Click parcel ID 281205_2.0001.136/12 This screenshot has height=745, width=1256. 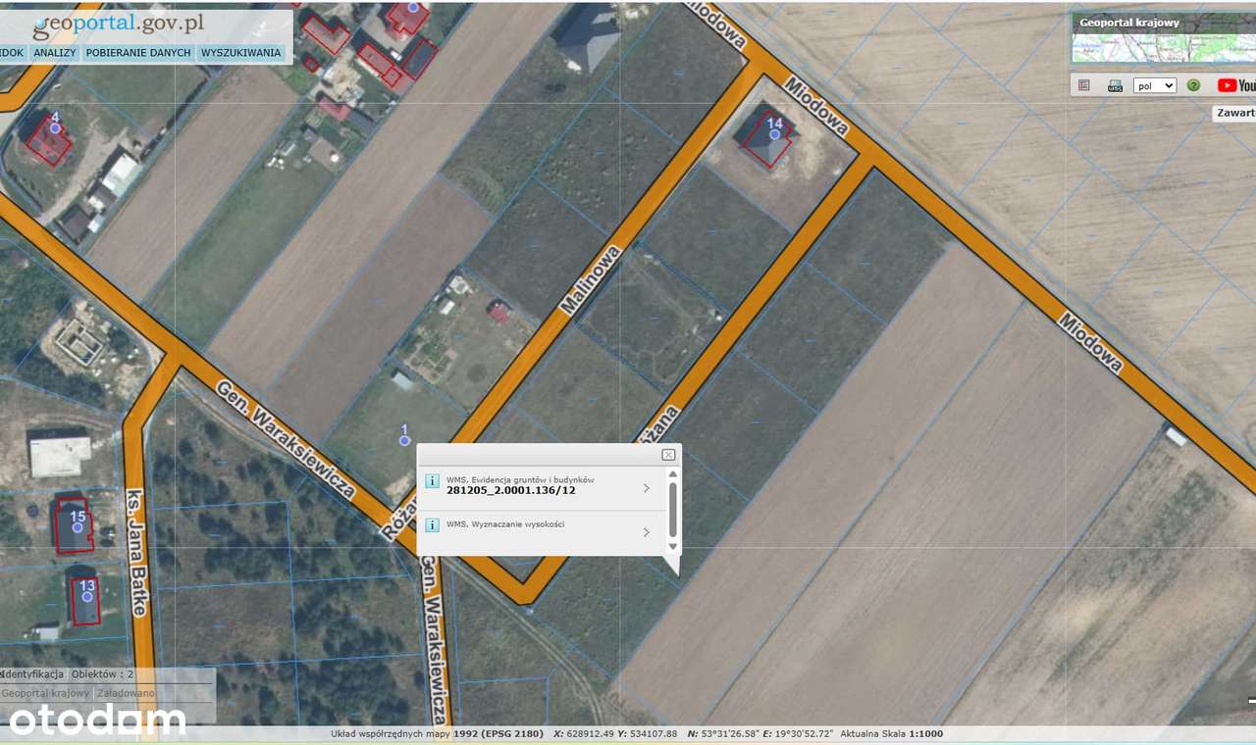[511, 490]
